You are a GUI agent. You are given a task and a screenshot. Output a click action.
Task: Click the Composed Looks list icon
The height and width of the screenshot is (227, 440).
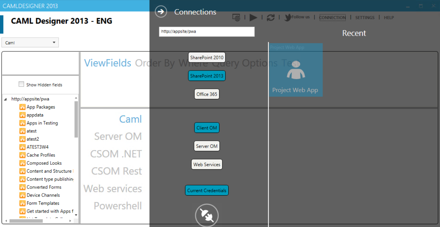22,163
